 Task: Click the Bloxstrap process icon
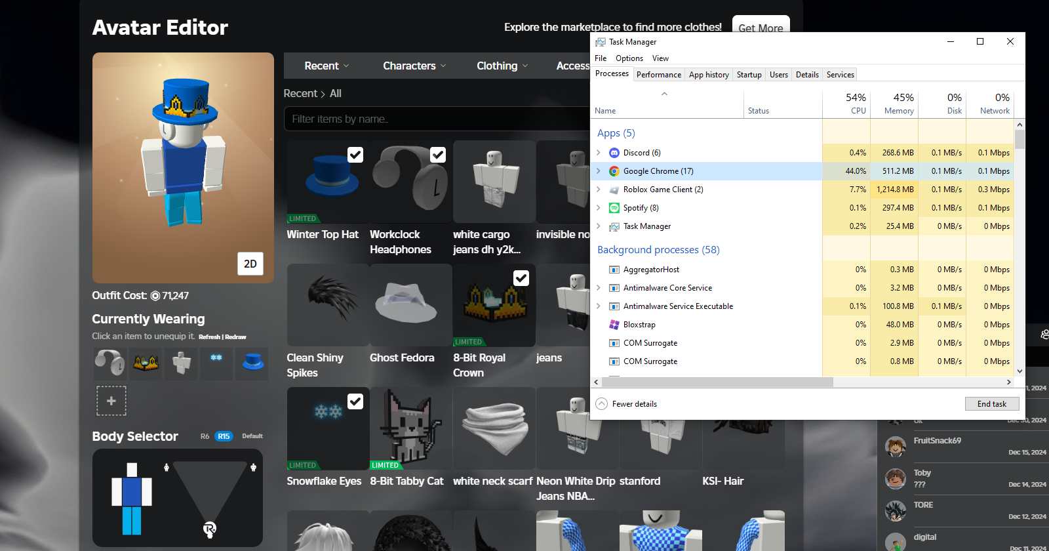[x=614, y=325]
